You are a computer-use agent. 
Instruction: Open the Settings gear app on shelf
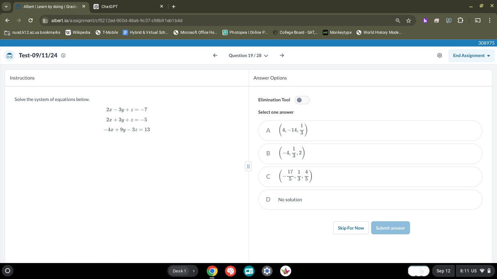[x=267, y=271]
